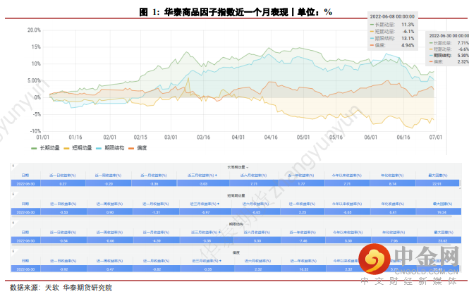Select the -6.97 cell in 短期动量 table

coord(205,212)
